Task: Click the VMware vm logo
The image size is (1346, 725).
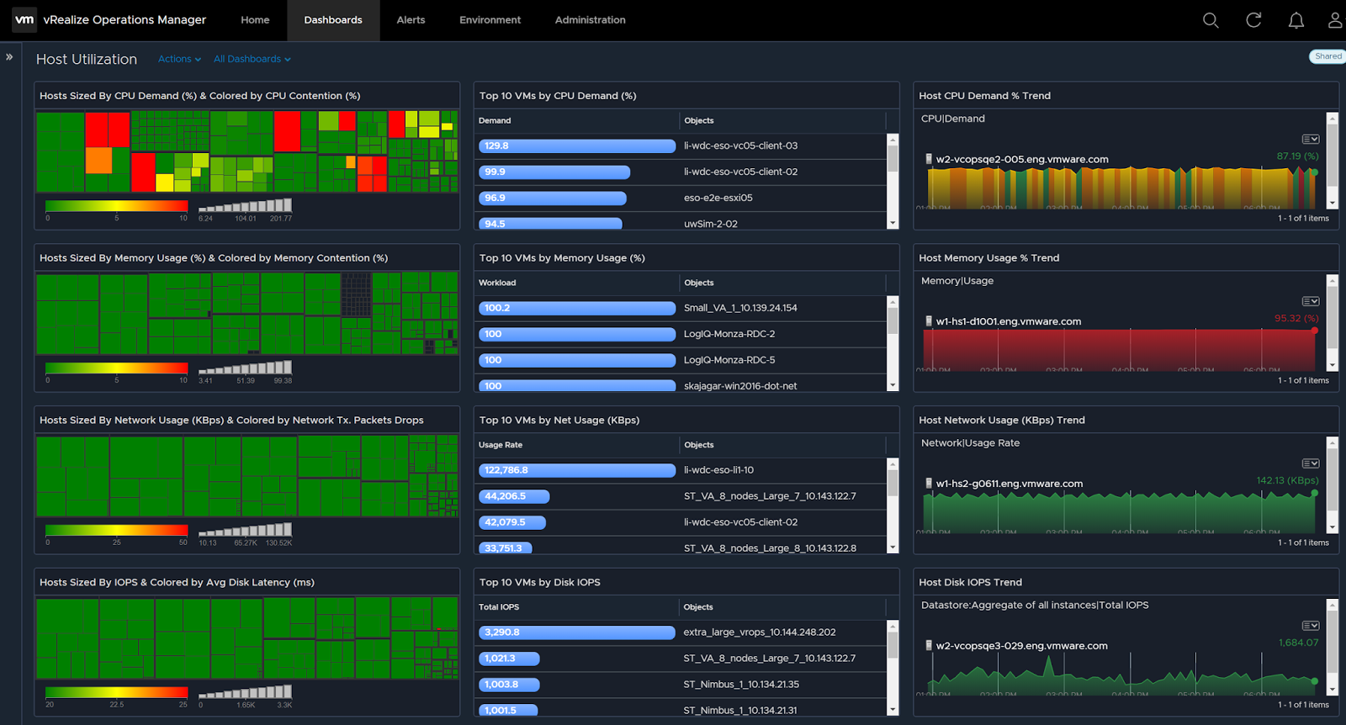Action: point(24,19)
